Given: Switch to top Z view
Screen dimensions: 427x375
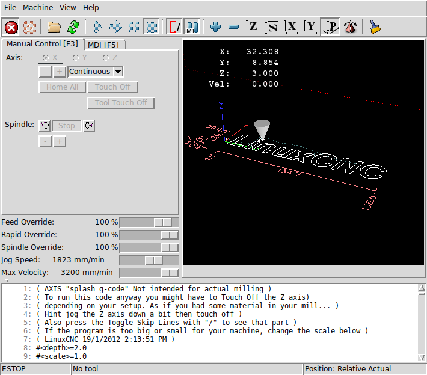Looking at the screenshot, I should pos(253,27).
